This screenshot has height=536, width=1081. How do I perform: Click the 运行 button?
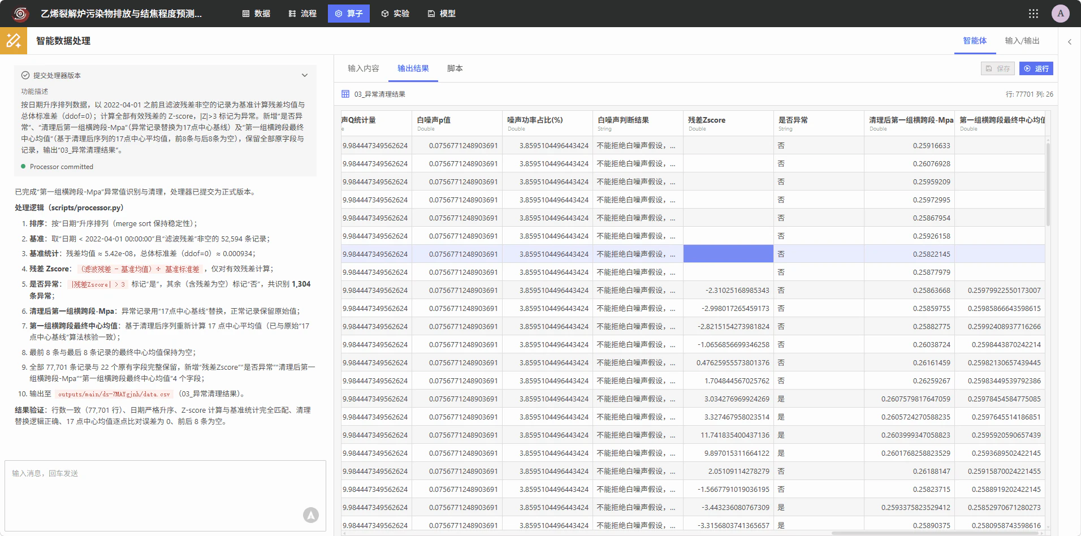[1036, 68]
